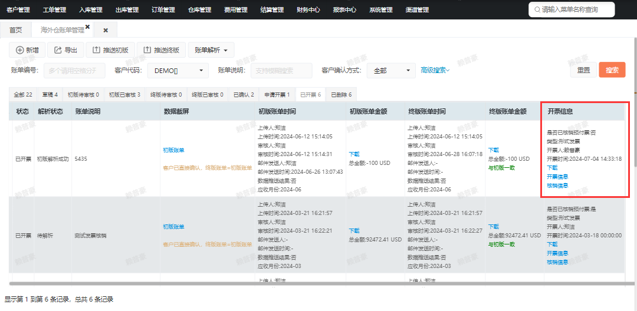Open the 账单解析 dropdown

tap(211, 50)
